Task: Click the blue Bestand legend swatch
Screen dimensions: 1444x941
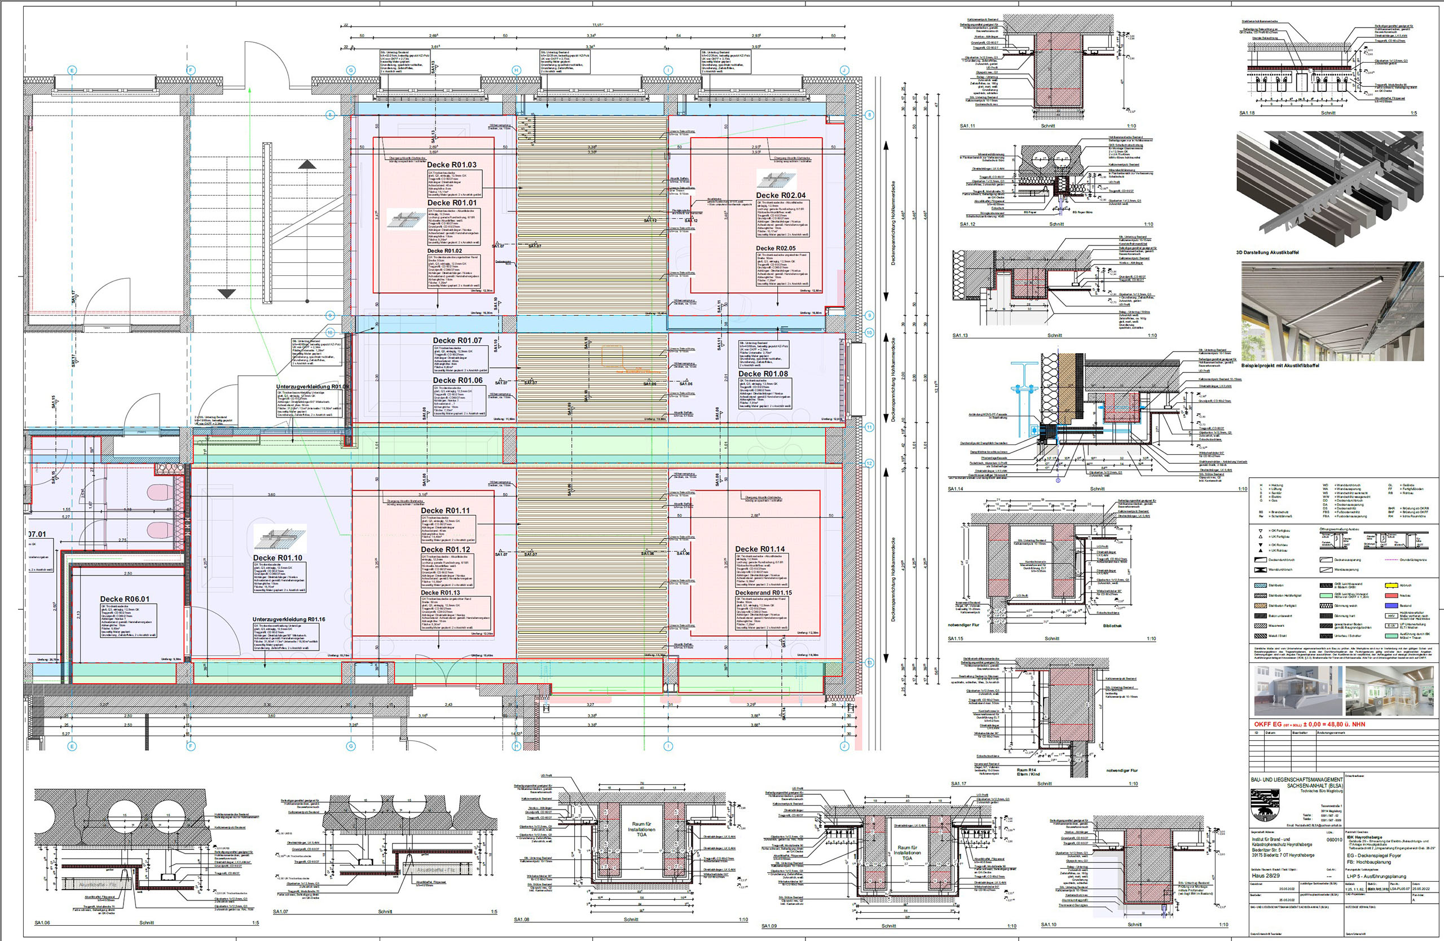Action: pyautogui.click(x=1392, y=606)
